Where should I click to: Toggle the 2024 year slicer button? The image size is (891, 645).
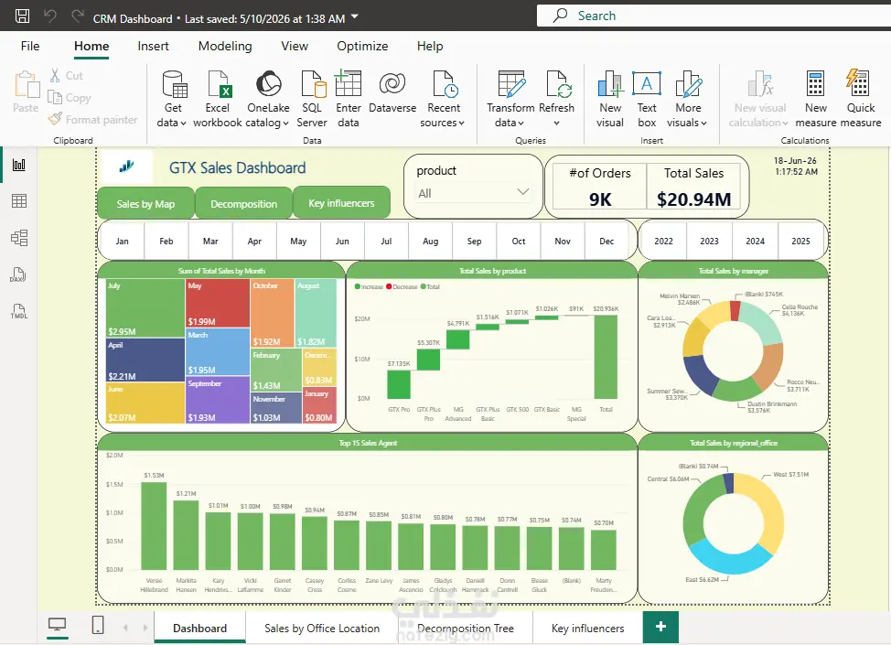point(755,241)
